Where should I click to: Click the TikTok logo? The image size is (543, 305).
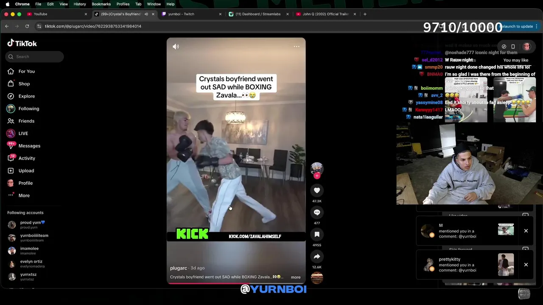(x=22, y=43)
